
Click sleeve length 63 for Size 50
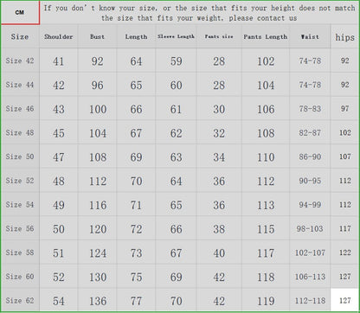click(176, 157)
